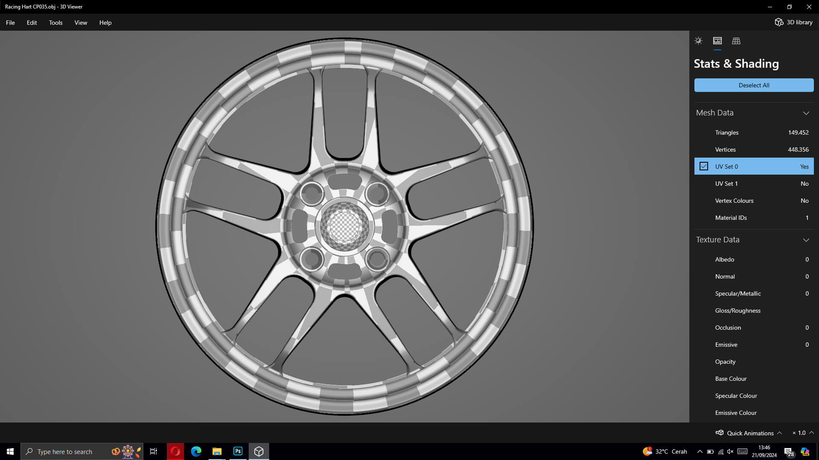The width and height of the screenshot is (819, 460).
Task: Click the Quick Animations icon
Action: pos(720,433)
